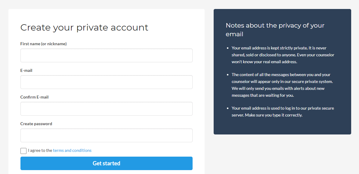Select the Create password label
Image resolution: width=359 pixels, height=174 pixels.
click(36, 124)
